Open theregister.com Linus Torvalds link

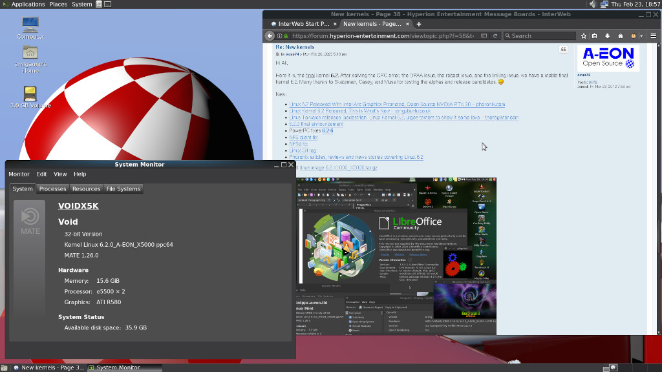403,118
